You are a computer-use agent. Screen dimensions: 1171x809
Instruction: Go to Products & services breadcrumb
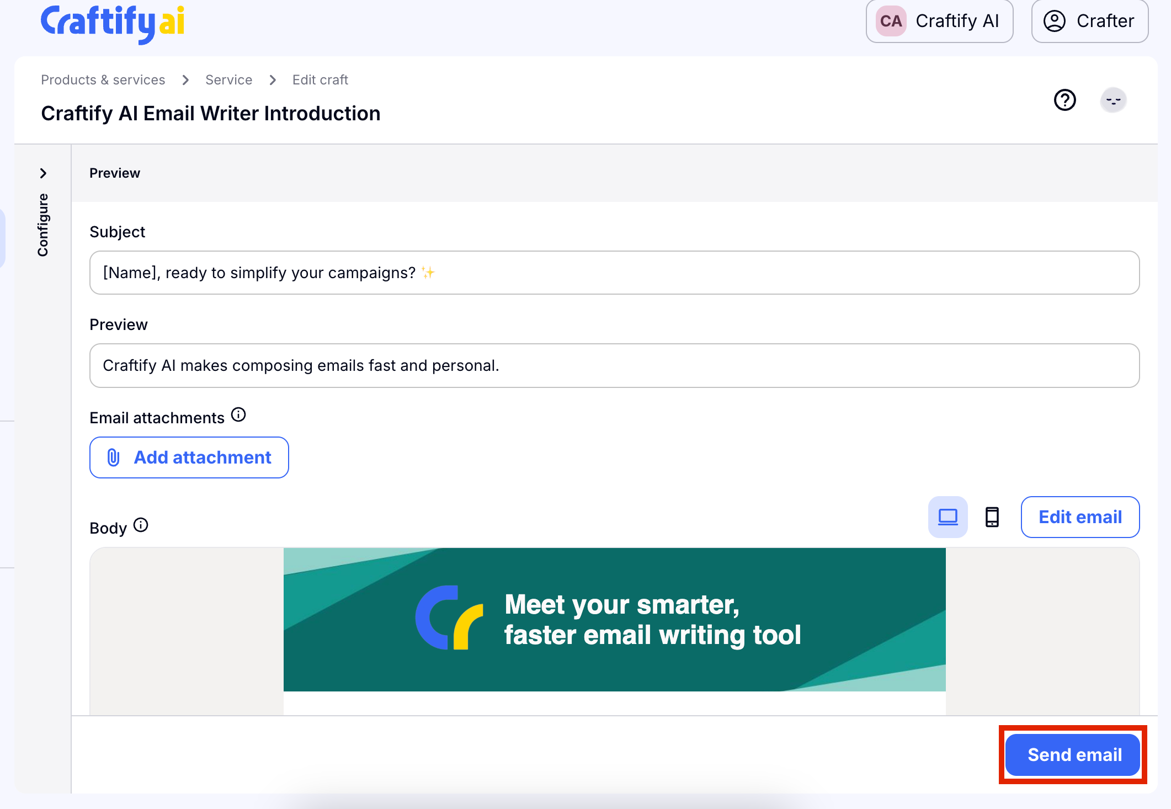click(103, 80)
